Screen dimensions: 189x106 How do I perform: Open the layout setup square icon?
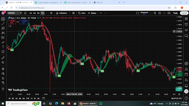point(137,13)
